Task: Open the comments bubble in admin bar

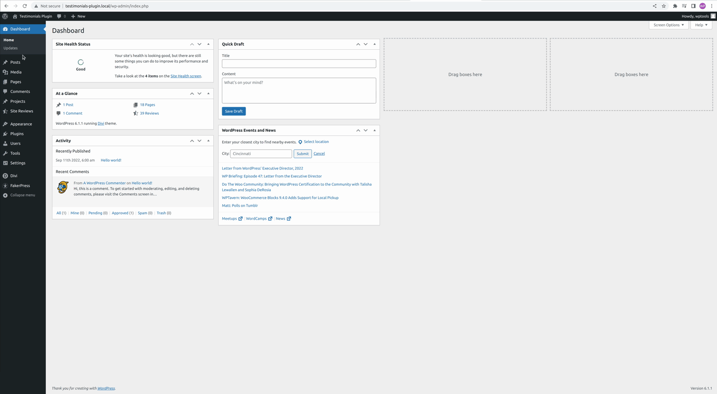Action: coord(59,16)
